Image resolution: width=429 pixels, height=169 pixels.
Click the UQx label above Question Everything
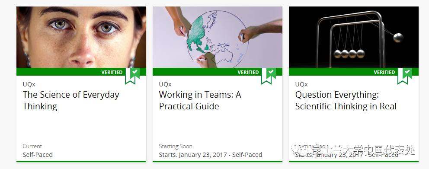pyautogui.click(x=301, y=85)
